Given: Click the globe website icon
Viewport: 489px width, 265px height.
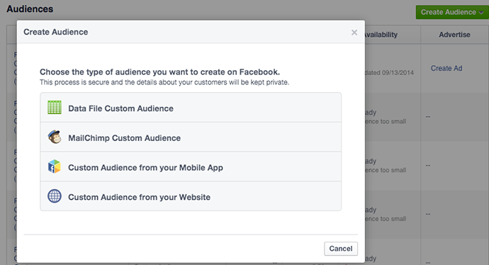Looking at the screenshot, I should tap(55, 196).
